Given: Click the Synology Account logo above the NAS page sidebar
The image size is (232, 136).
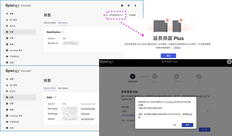Looking at the screenshot, I should click(18, 71).
